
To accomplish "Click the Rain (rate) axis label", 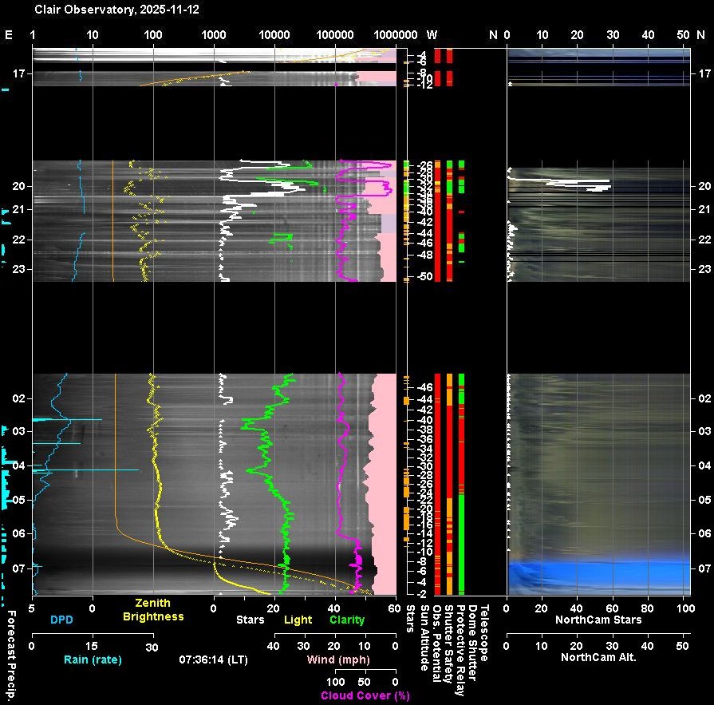I will [x=93, y=659].
